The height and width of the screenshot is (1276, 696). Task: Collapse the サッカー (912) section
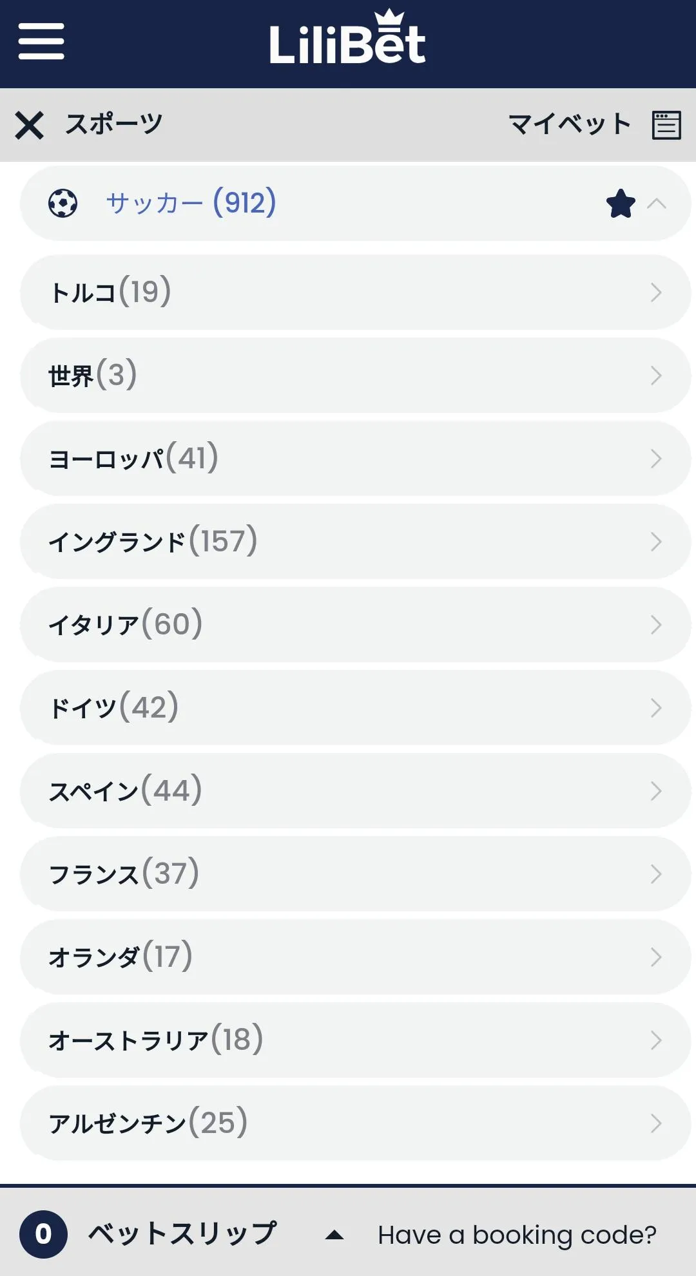click(x=657, y=204)
